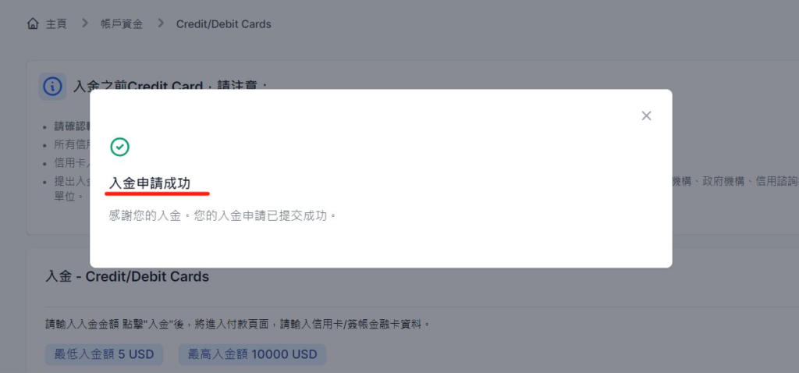Click the red underline beneath the dialog title
Viewport: 799px width, 373px height.
tap(158, 194)
